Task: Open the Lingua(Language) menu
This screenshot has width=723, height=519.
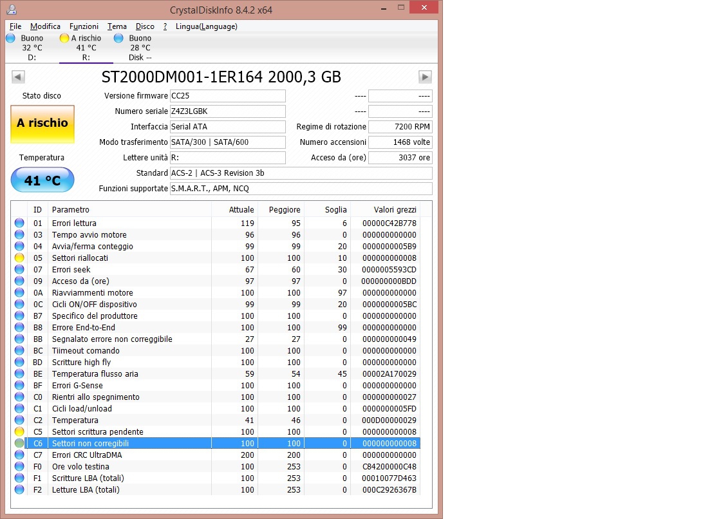Action: pos(206,26)
